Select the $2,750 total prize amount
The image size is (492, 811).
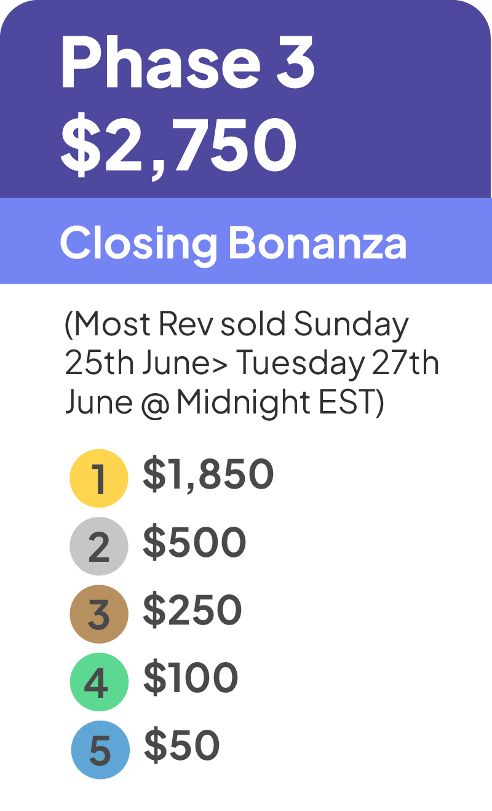178,146
